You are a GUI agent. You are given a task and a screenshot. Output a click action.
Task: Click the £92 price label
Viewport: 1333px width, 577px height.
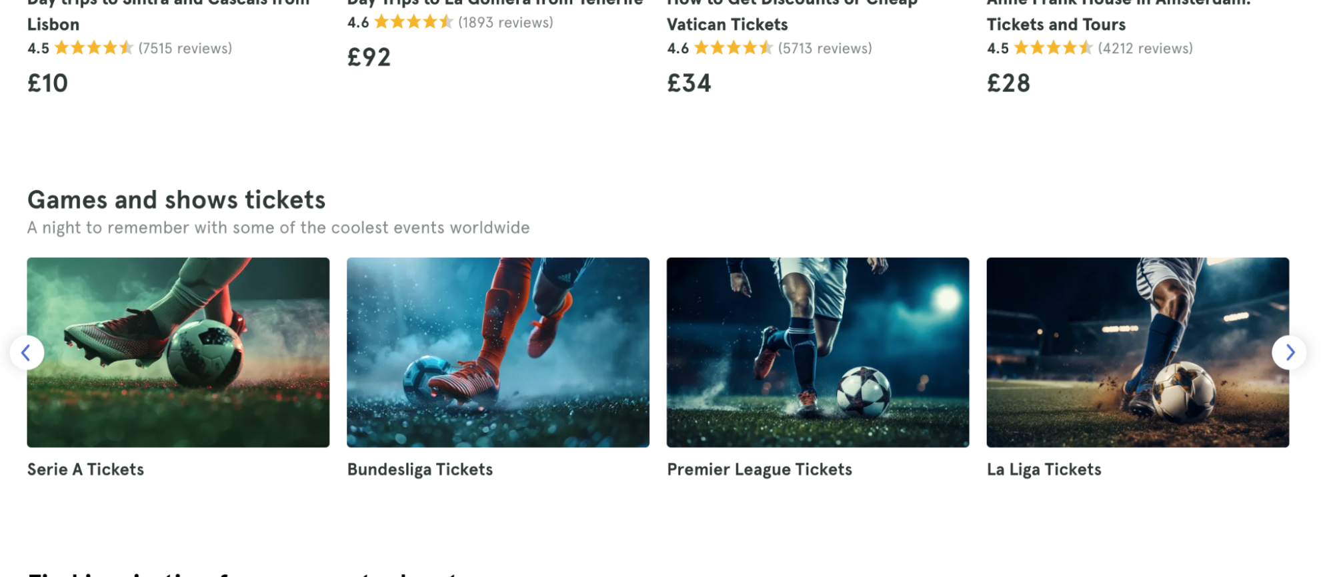pos(368,56)
